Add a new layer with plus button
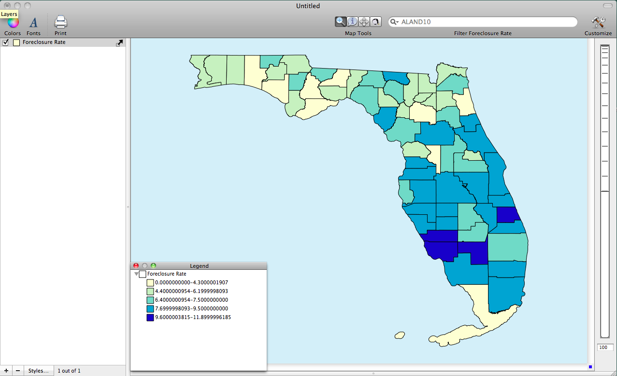 click(6, 371)
